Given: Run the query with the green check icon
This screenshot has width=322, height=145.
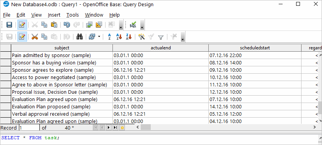Looking at the screenshot, I should coord(89,25).
